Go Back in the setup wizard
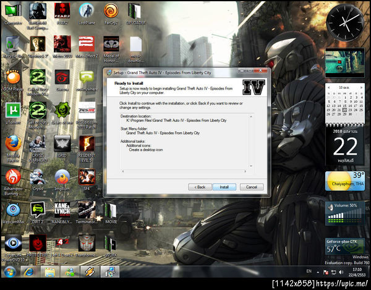371x290 pixels. click(200, 187)
